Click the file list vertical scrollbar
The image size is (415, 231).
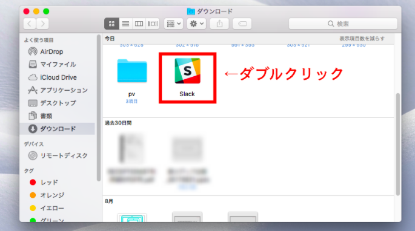(x=397, y=145)
